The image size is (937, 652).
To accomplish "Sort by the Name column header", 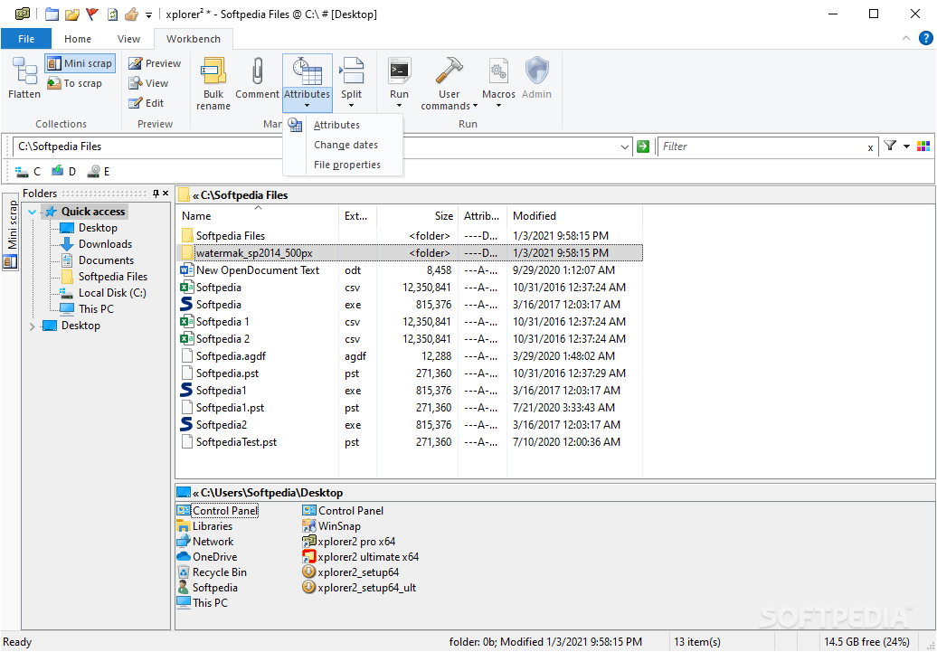I will (258, 216).
